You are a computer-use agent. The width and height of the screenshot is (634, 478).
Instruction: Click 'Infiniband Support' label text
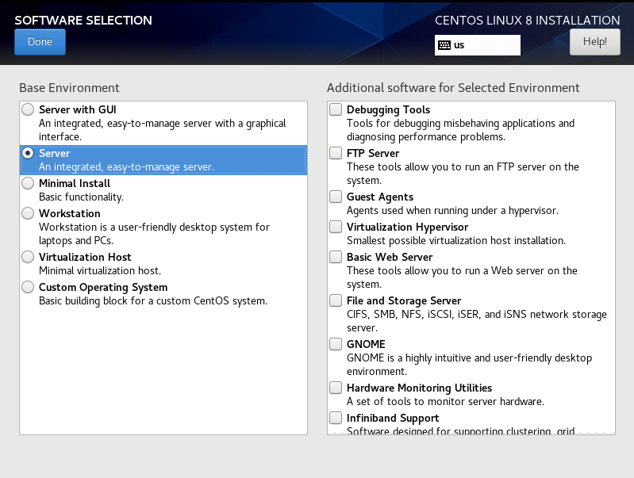coord(393,419)
